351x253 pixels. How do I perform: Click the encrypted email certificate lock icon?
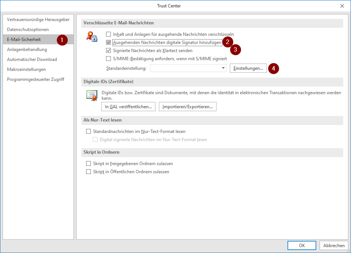coord(91,37)
